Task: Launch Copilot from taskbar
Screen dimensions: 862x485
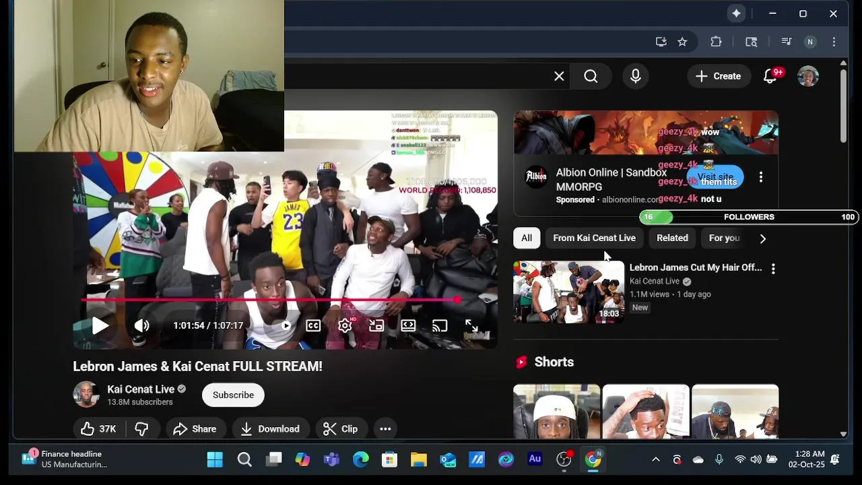Action: 302,459
